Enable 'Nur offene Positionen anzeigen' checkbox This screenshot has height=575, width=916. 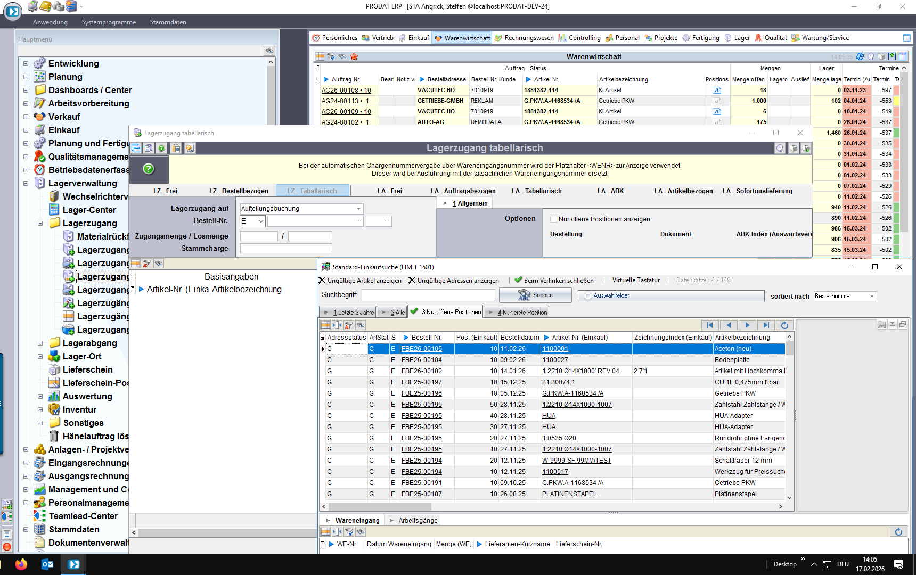(x=554, y=219)
